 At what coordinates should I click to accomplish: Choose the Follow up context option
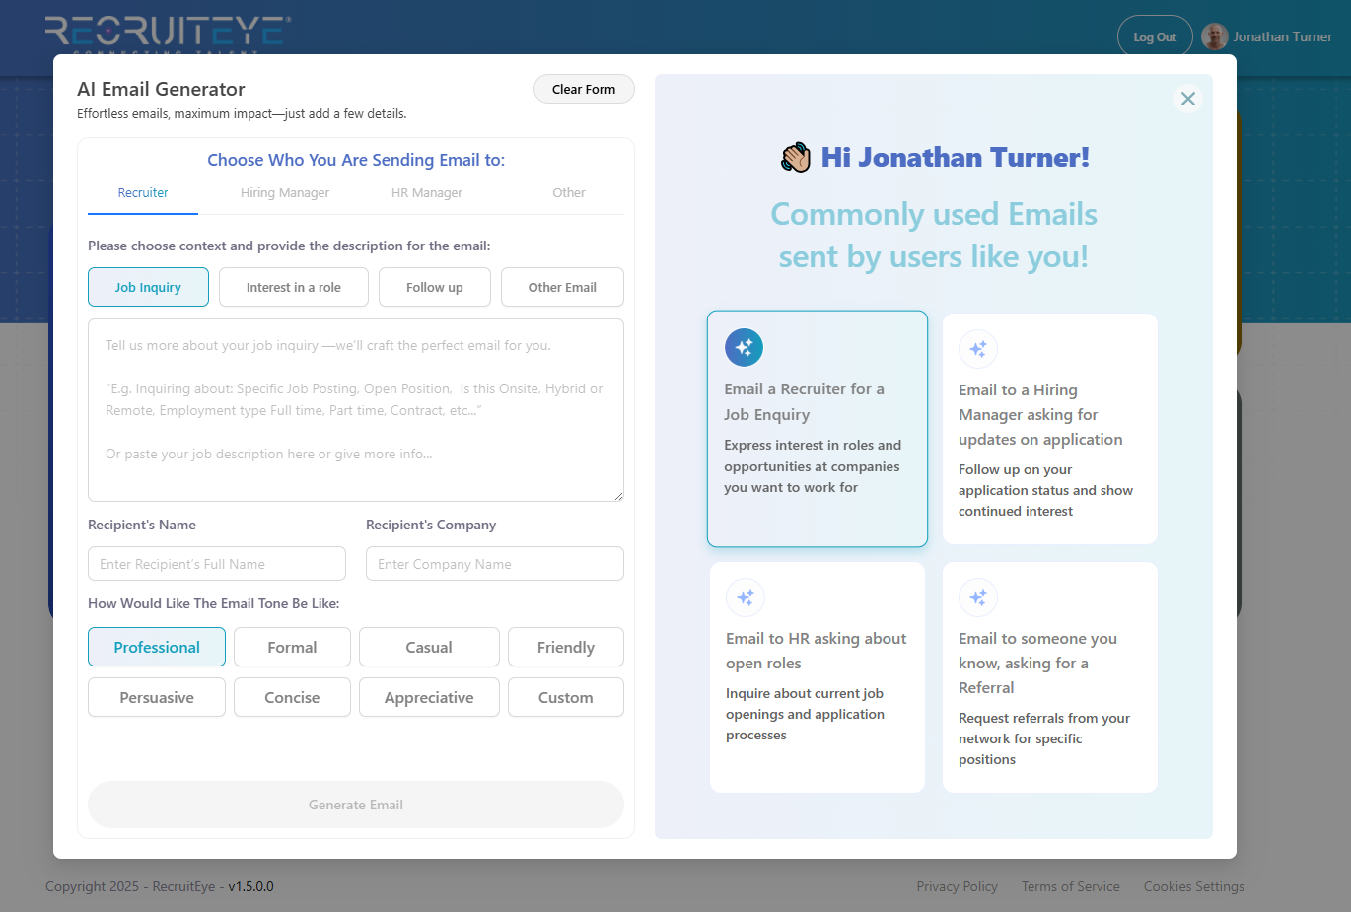(434, 287)
